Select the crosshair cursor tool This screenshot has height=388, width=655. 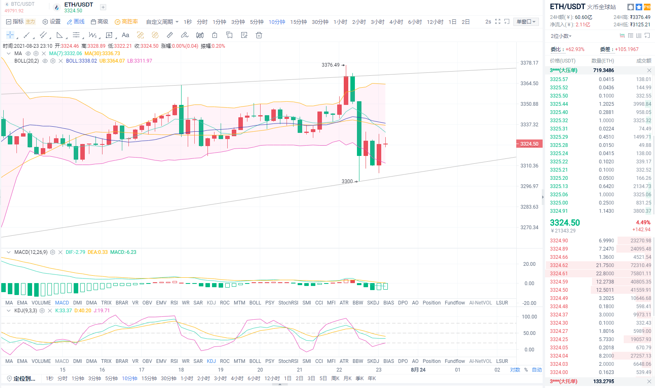tap(10, 35)
